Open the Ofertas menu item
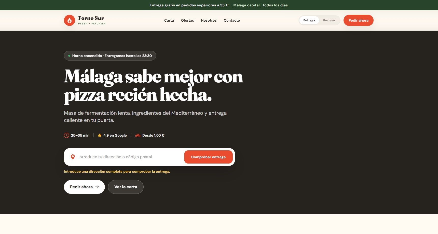 coord(187,20)
